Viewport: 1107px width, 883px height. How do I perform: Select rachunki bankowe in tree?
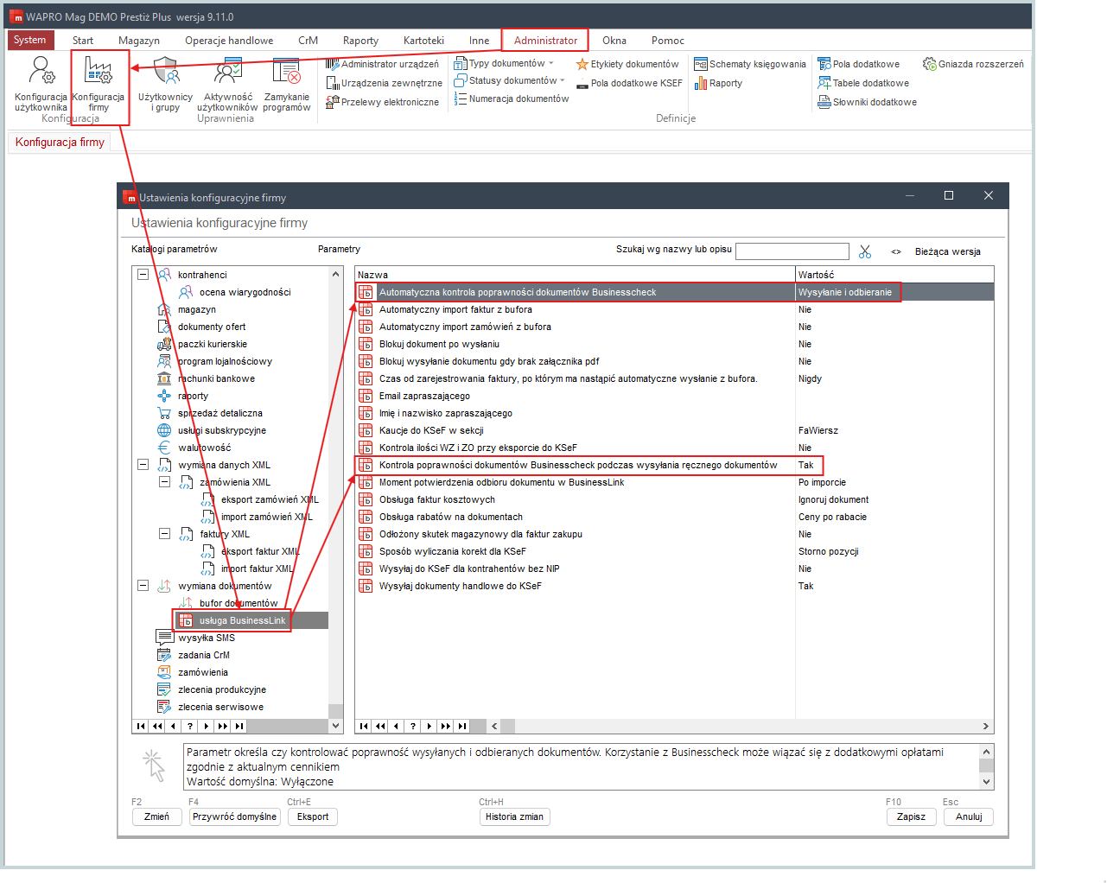click(x=216, y=378)
